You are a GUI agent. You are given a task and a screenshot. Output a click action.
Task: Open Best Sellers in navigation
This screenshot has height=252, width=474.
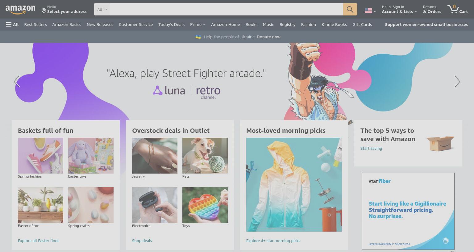(x=35, y=24)
